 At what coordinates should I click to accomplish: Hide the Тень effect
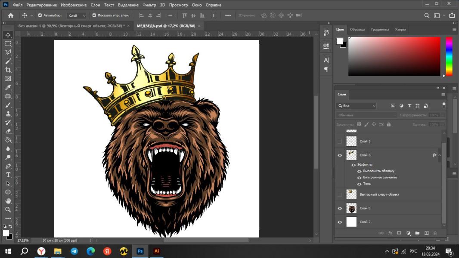click(359, 184)
